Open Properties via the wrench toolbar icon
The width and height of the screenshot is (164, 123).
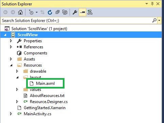click(x=75, y=12)
